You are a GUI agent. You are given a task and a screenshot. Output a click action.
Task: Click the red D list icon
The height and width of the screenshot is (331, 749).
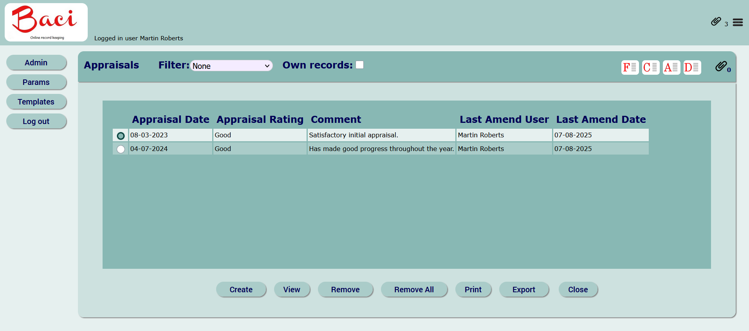pyautogui.click(x=692, y=67)
